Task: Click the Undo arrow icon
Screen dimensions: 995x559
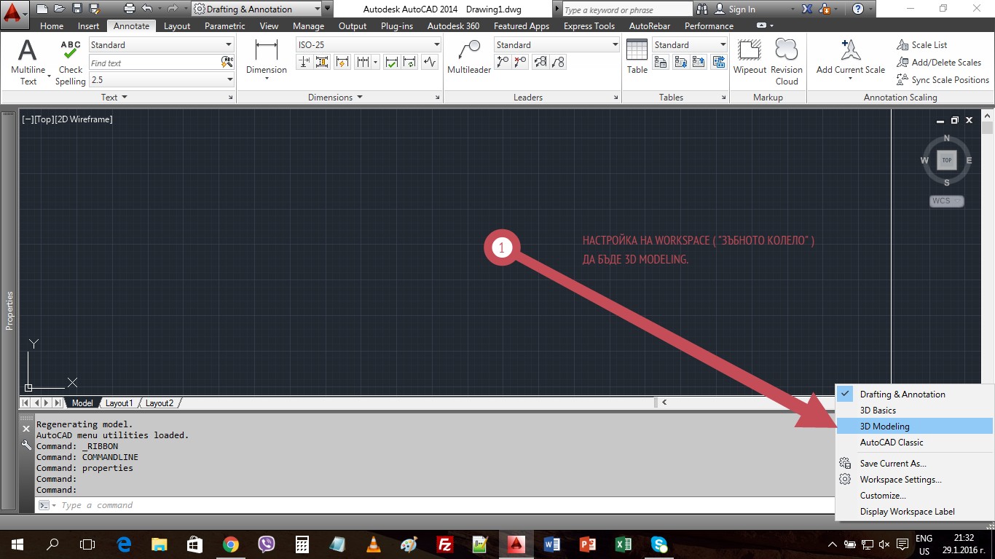Action: tap(147, 9)
